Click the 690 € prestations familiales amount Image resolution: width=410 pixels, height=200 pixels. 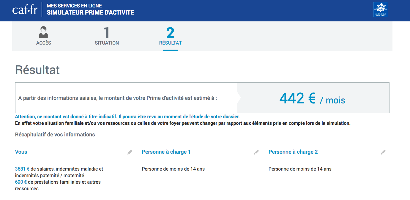[x=21, y=182]
